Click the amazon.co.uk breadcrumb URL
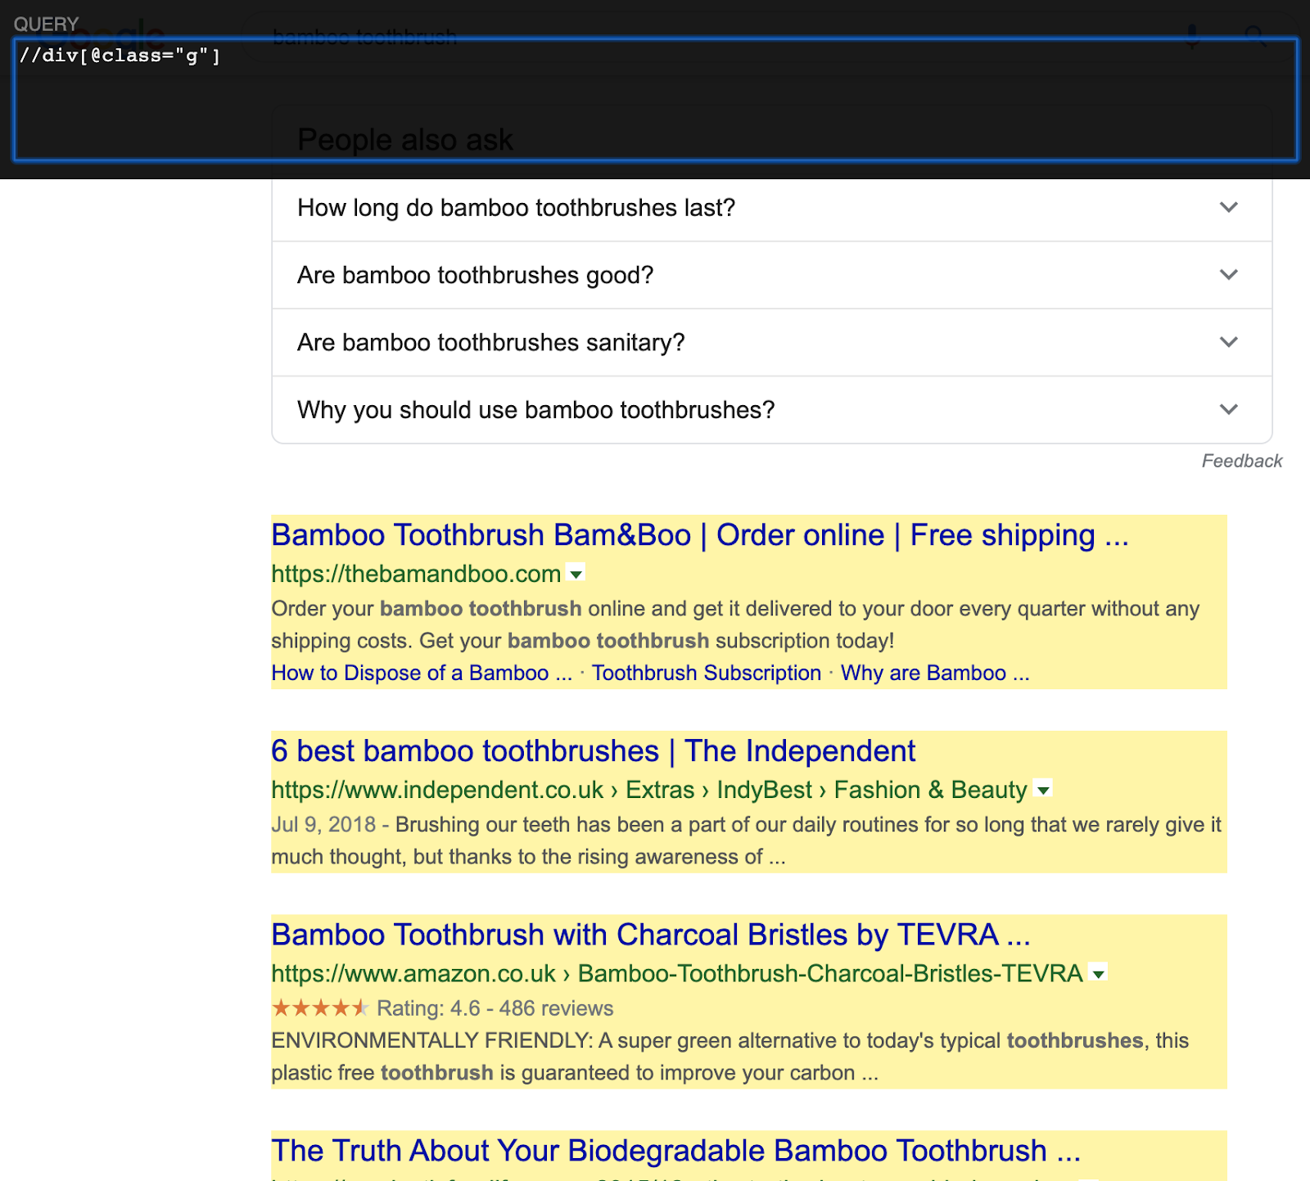The image size is (1310, 1181). (677, 973)
